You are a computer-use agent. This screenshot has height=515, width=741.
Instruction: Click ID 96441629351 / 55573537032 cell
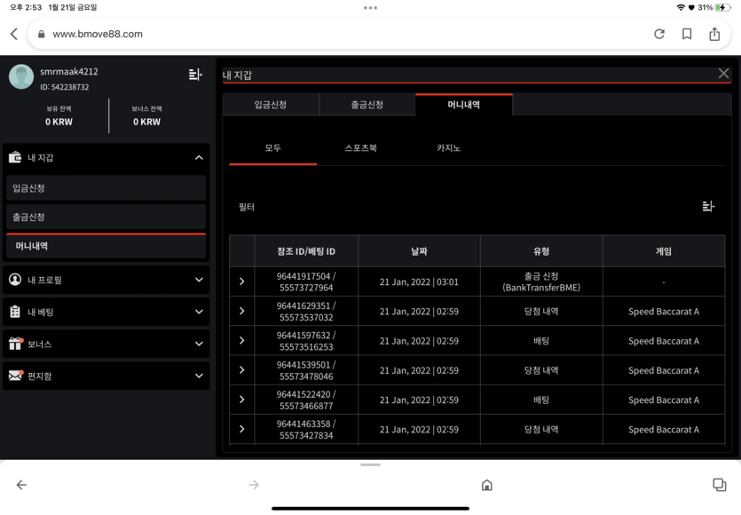306,312
